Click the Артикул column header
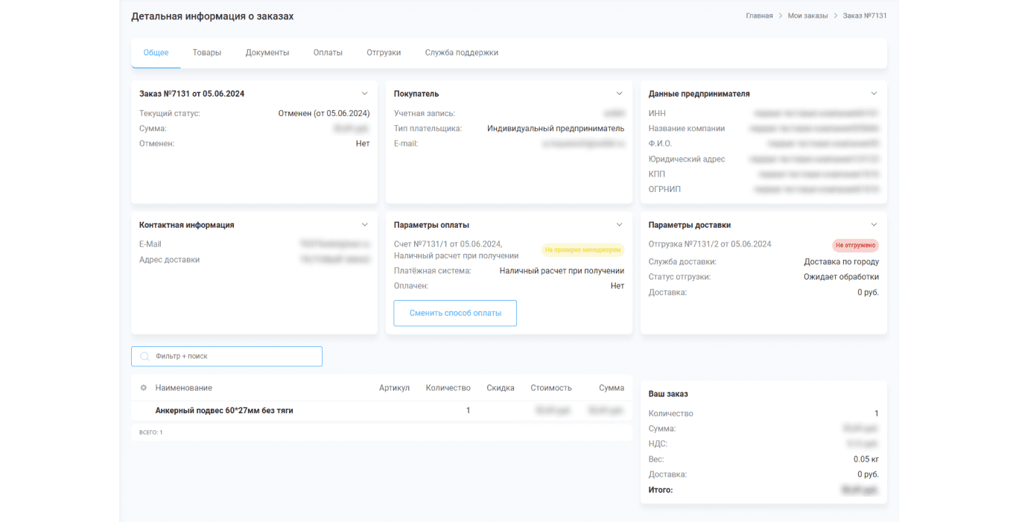The width and height of the screenshot is (1019, 522). tap(394, 388)
